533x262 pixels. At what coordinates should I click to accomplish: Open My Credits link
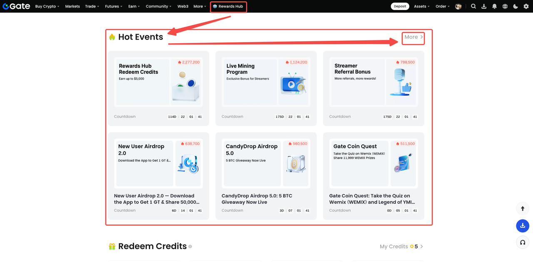click(x=401, y=247)
